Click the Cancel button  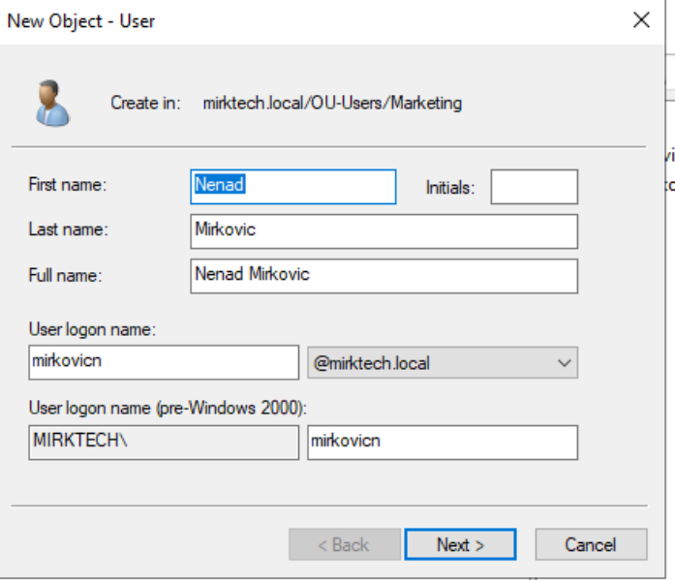[590, 544]
